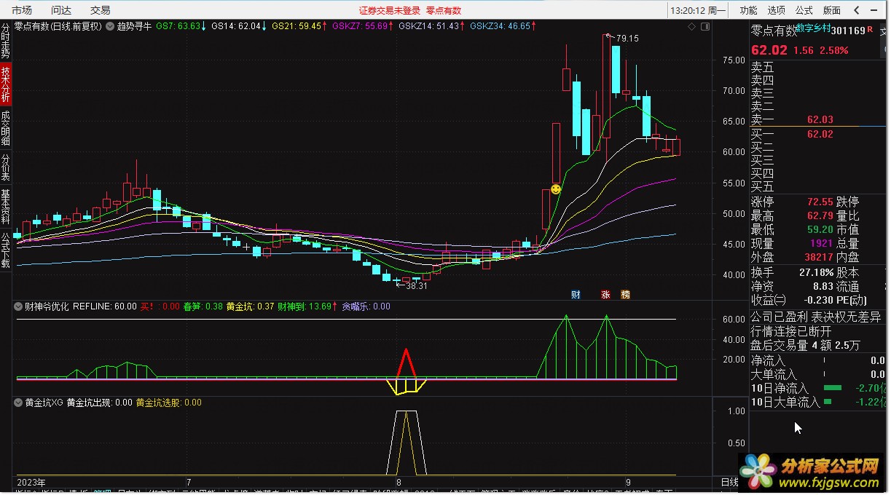891x495 pixels.
Task: Click the 卖一 price 62.03
Action: (820, 119)
